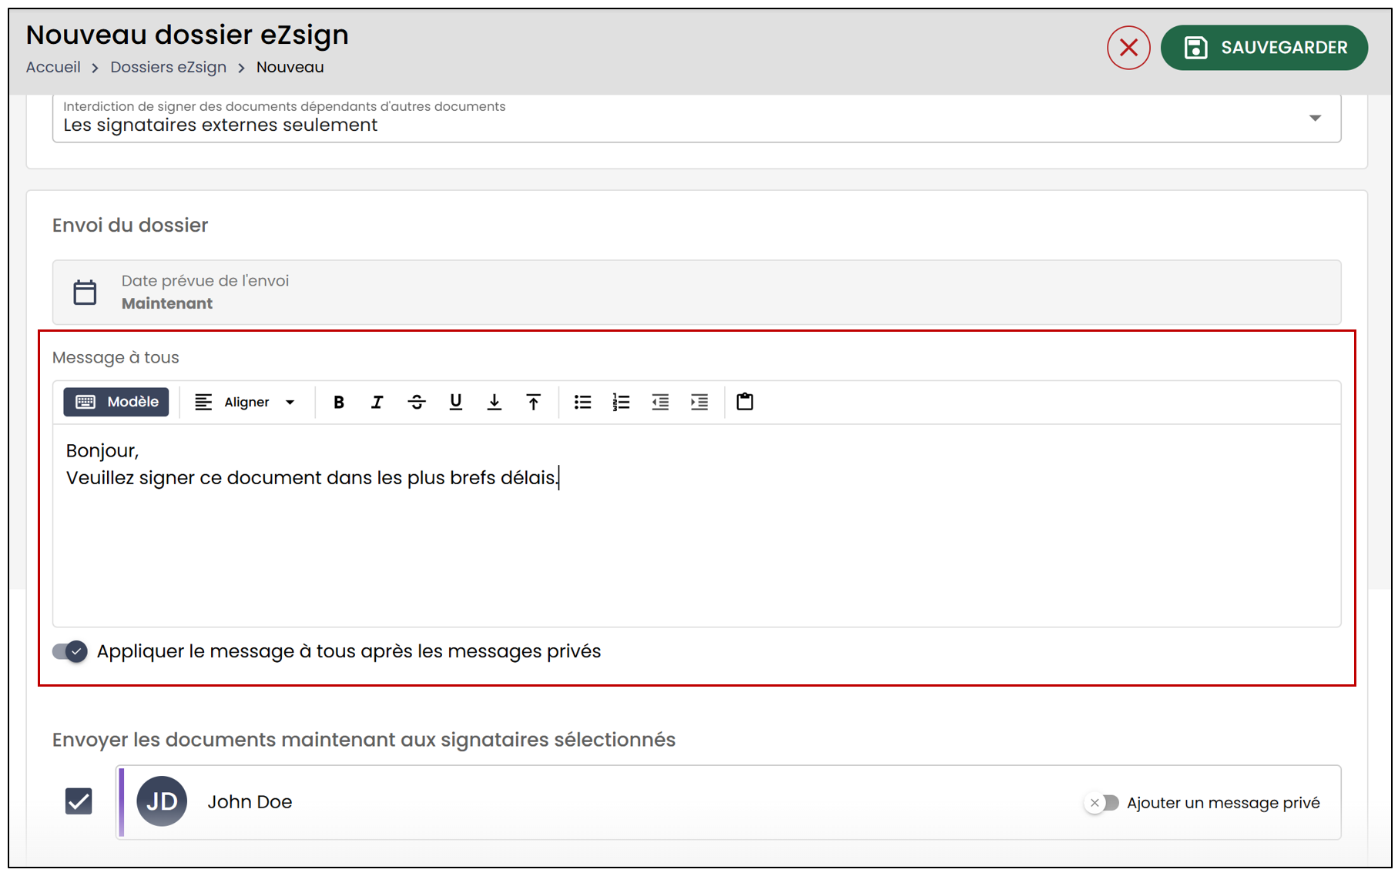Image resolution: width=1398 pixels, height=876 pixels.
Task: Click the Sauvegarder button
Action: tap(1264, 48)
